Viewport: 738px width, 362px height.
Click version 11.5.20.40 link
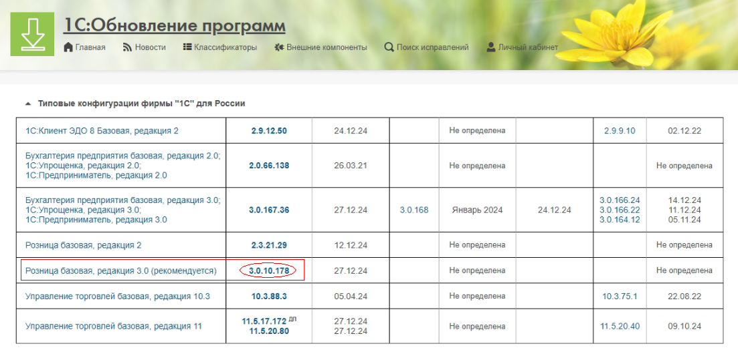pos(620,327)
